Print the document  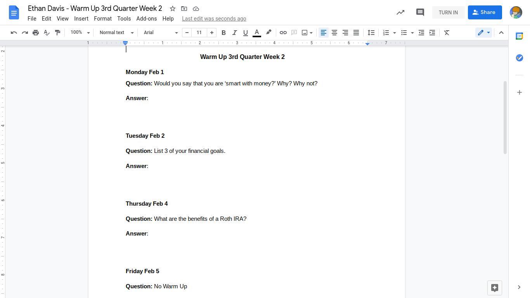click(36, 33)
